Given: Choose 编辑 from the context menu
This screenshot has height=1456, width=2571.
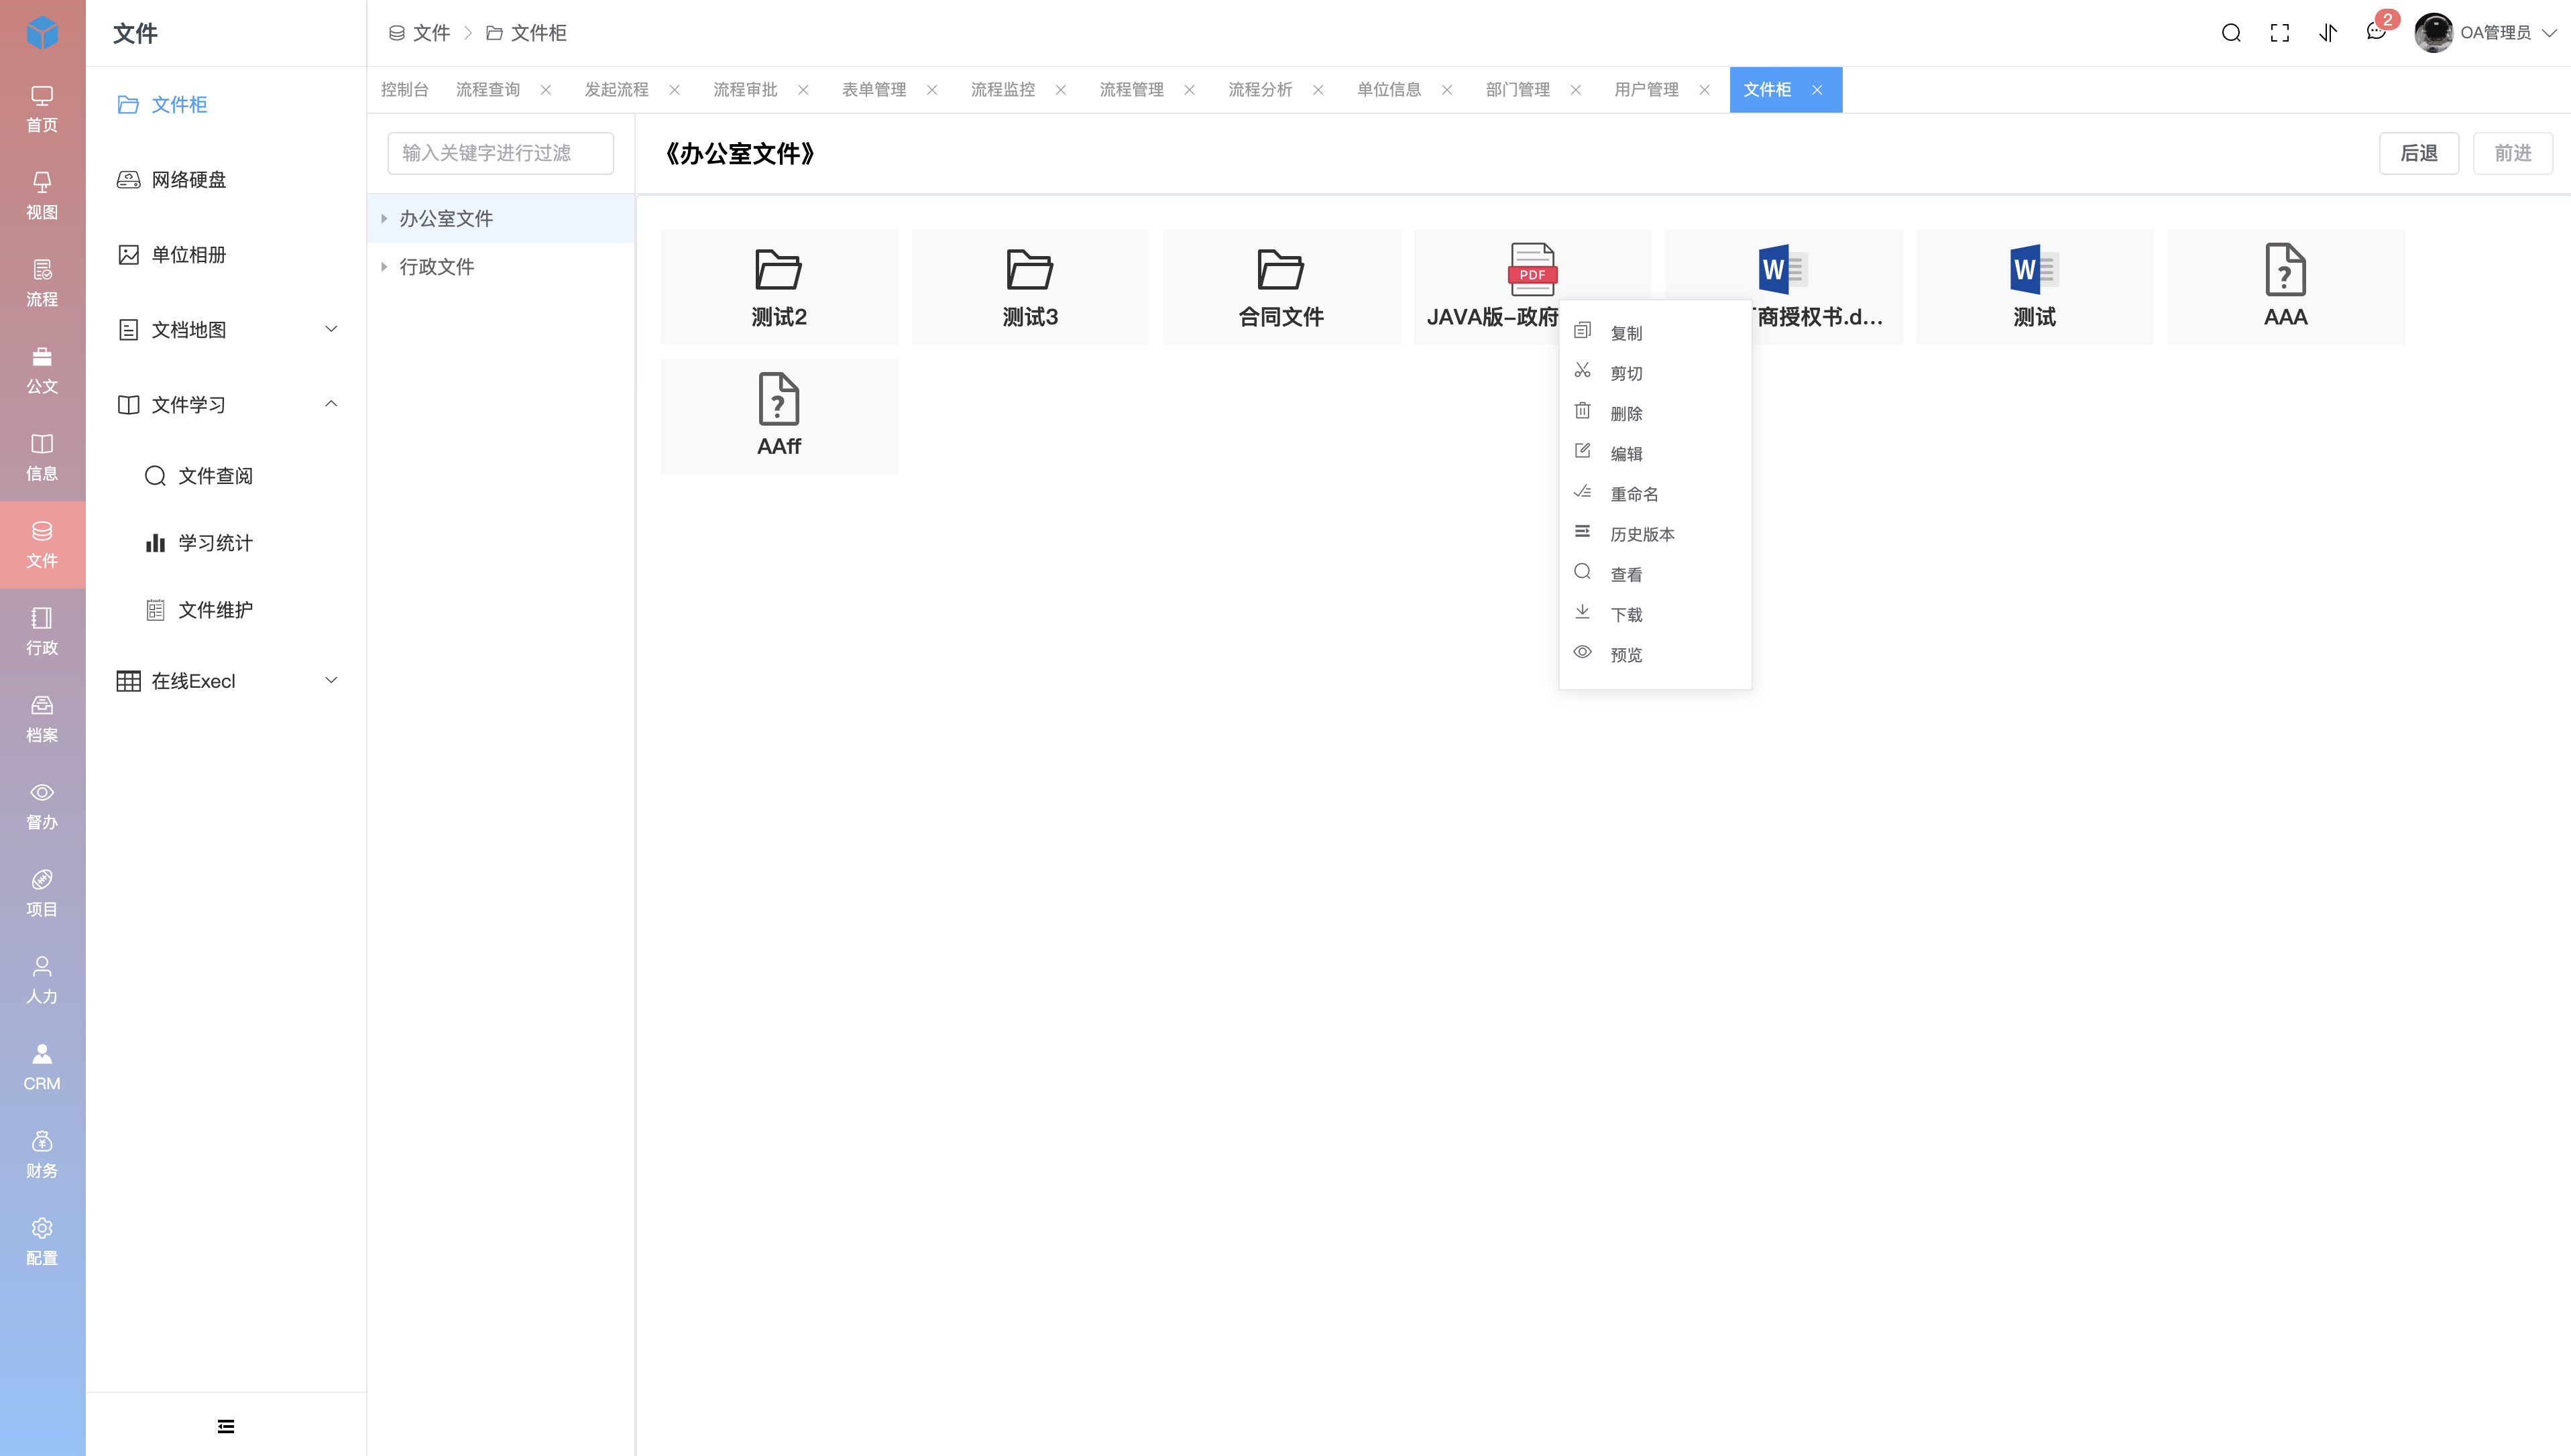Looking at the screenshot, I should [x=1655, y=454].
